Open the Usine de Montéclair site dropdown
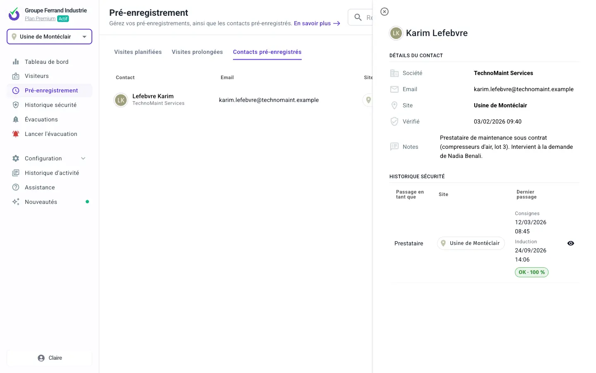Viewport: 596px width, 373px height. (49, 36)
